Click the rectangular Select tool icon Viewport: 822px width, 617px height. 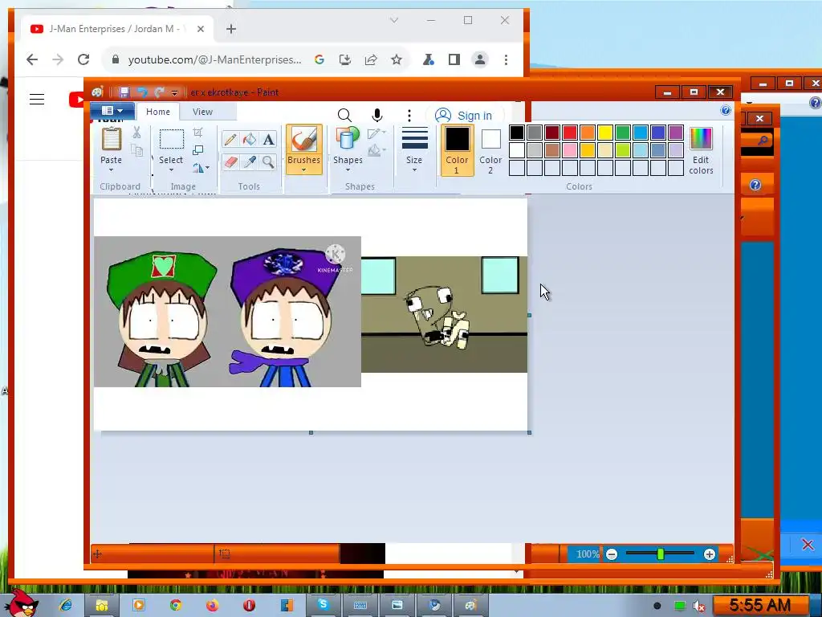click(172, 140)
